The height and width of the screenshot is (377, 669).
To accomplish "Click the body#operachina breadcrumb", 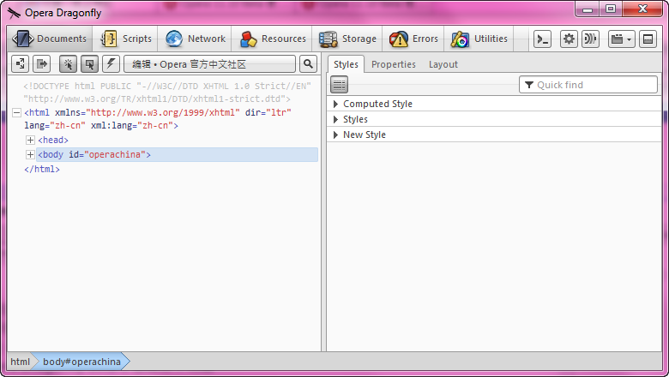I will (x=81, y=362).
